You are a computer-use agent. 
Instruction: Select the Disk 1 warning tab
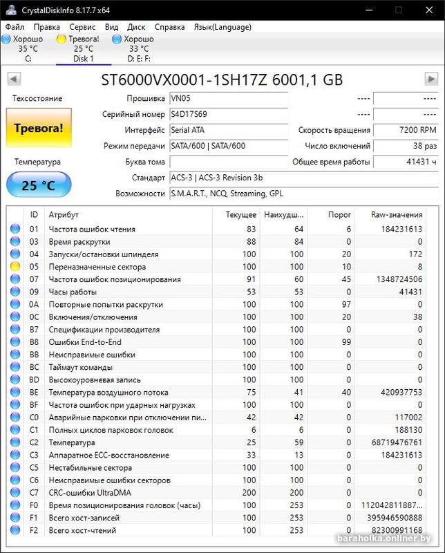point(84,48)
